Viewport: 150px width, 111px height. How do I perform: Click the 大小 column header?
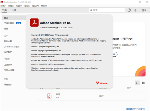[x=129, y=88]
